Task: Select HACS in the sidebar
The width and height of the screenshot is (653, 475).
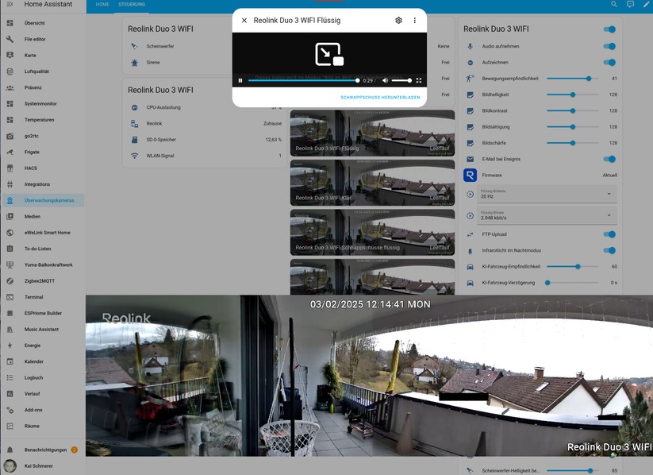Action: click(x=30, y=168)
